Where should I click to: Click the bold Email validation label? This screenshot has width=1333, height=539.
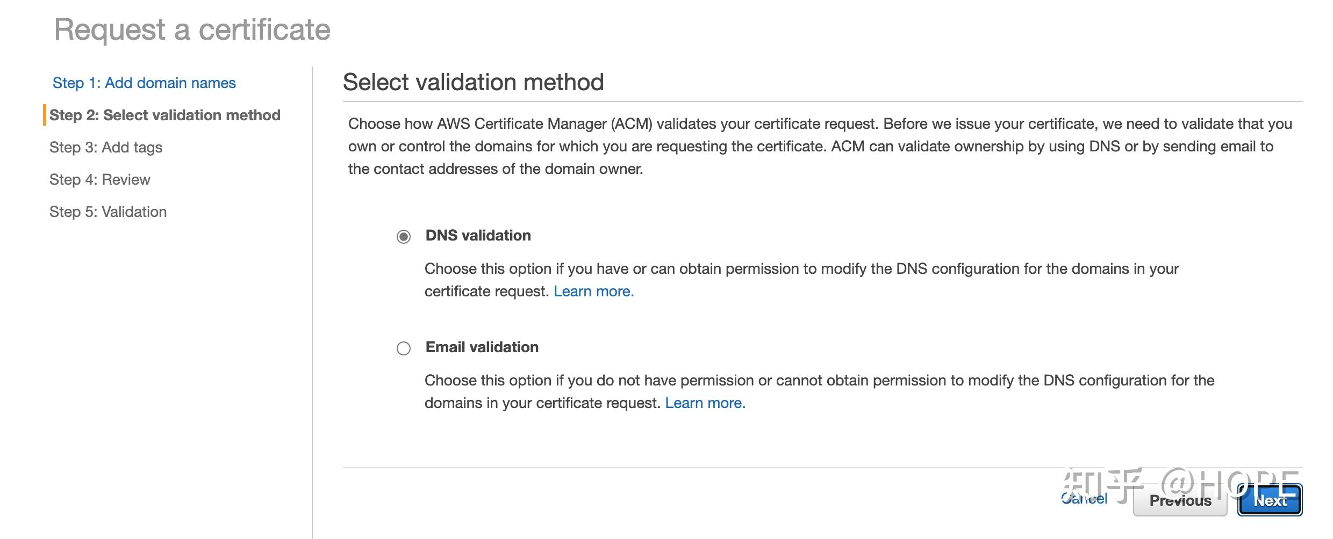coord(482,347)
